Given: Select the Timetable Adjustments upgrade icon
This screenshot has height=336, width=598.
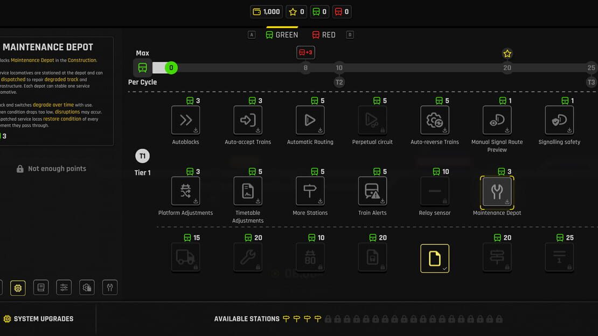Looking at the screenshot, I should tap(248, 191).
